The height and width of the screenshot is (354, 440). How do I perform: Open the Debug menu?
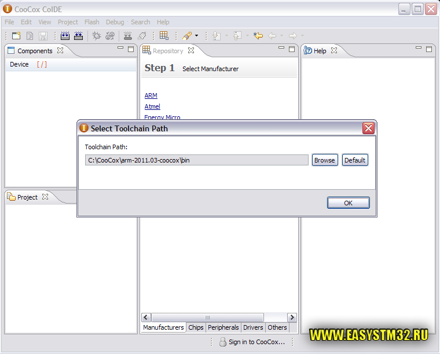115,22
